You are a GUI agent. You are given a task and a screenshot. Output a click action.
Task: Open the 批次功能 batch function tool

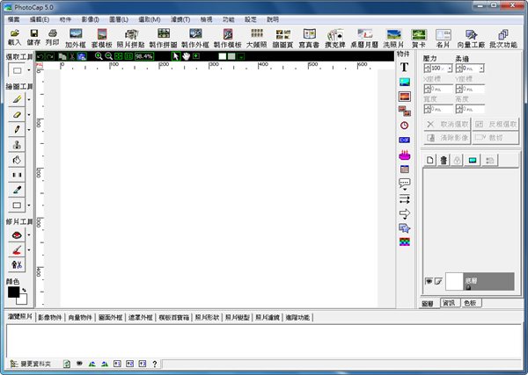[503, 38]
